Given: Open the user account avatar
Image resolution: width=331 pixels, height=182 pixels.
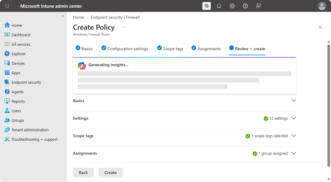Looking at the screenshot, I should coord(322,6).
